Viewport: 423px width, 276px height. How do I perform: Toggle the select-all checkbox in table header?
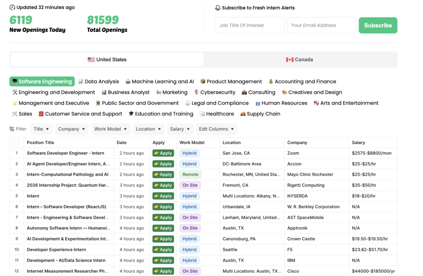[17, 143]
